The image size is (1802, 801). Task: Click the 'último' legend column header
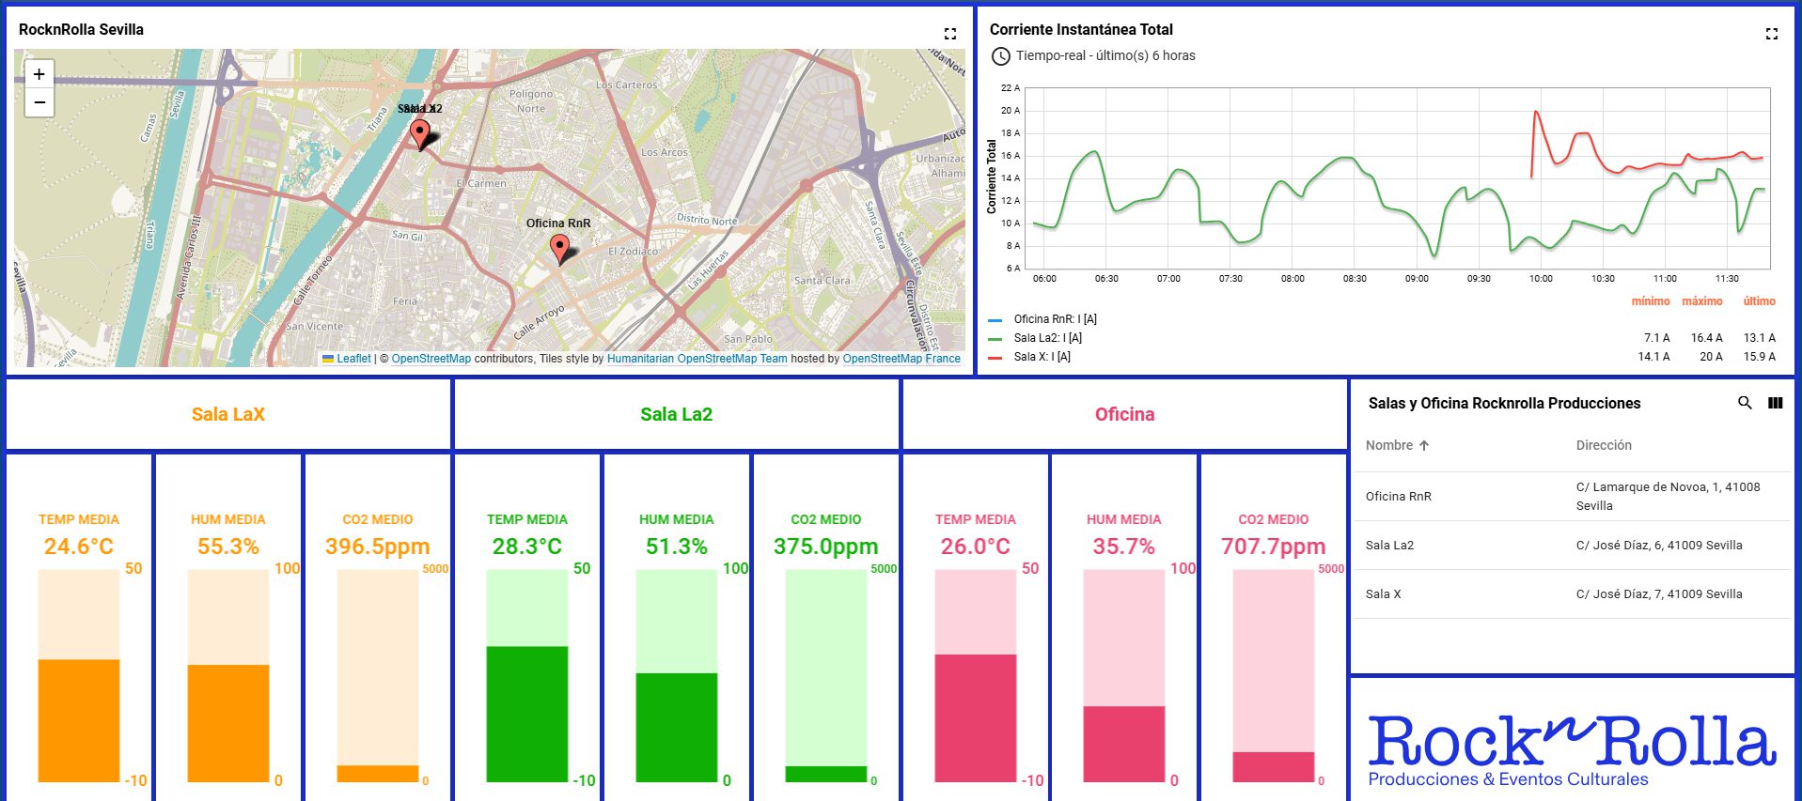coord(1760,301)
